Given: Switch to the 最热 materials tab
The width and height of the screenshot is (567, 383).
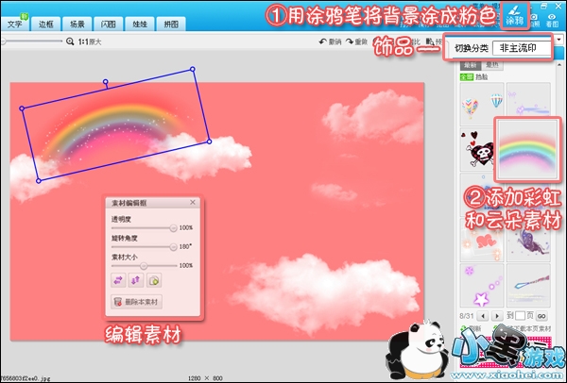Looking at the screenshot, I should click(491, 65).
